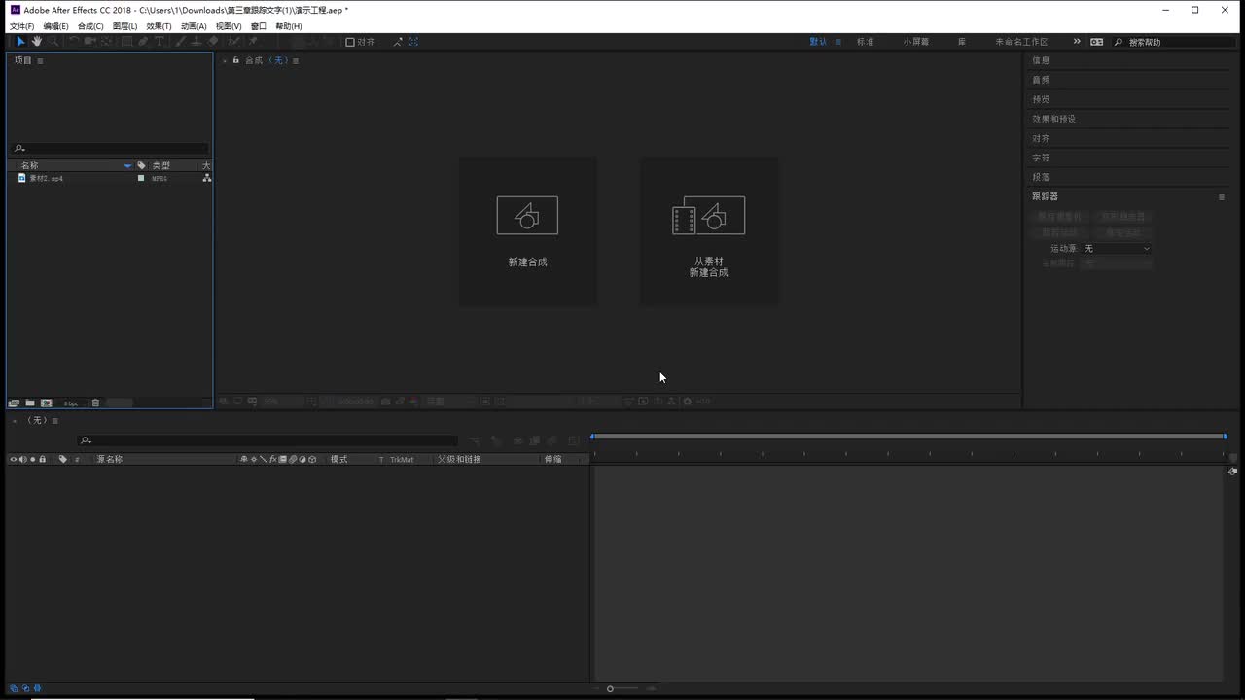The width and height of the screenshot is (1245, 700).
Task: Open the composition viewer panel menu
Action: [296, 61]
